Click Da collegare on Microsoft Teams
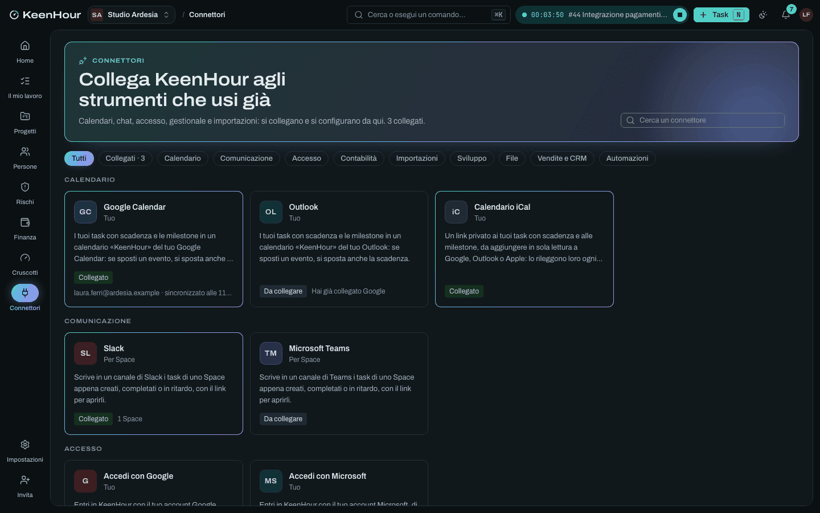 [x=283, y=419]
